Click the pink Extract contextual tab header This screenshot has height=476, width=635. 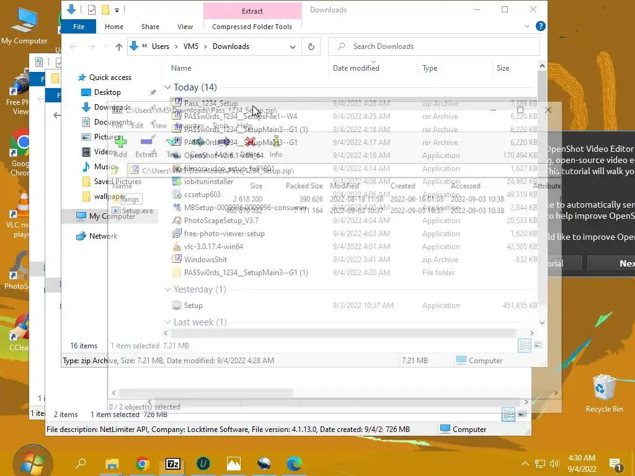[252, 11]
